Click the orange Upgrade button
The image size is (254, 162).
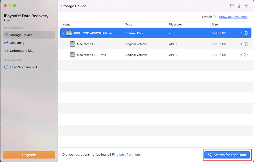tap(29, 155)
